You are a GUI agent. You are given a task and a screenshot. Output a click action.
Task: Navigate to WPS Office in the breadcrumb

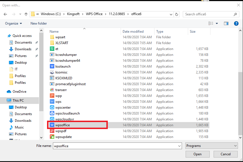(x=94, y=14)
